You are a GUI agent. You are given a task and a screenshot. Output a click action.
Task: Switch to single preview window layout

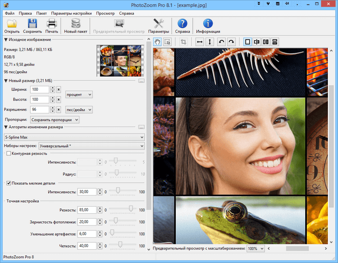click(x=247, y=42)
